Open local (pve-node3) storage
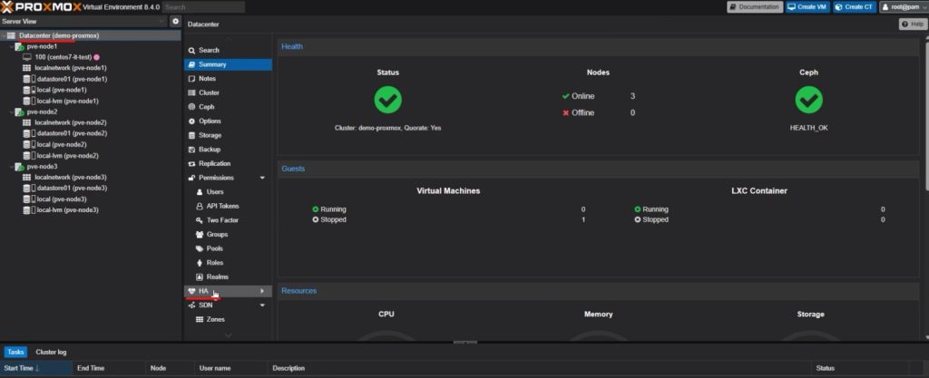The image size is (929, 378). click(62, 199)
